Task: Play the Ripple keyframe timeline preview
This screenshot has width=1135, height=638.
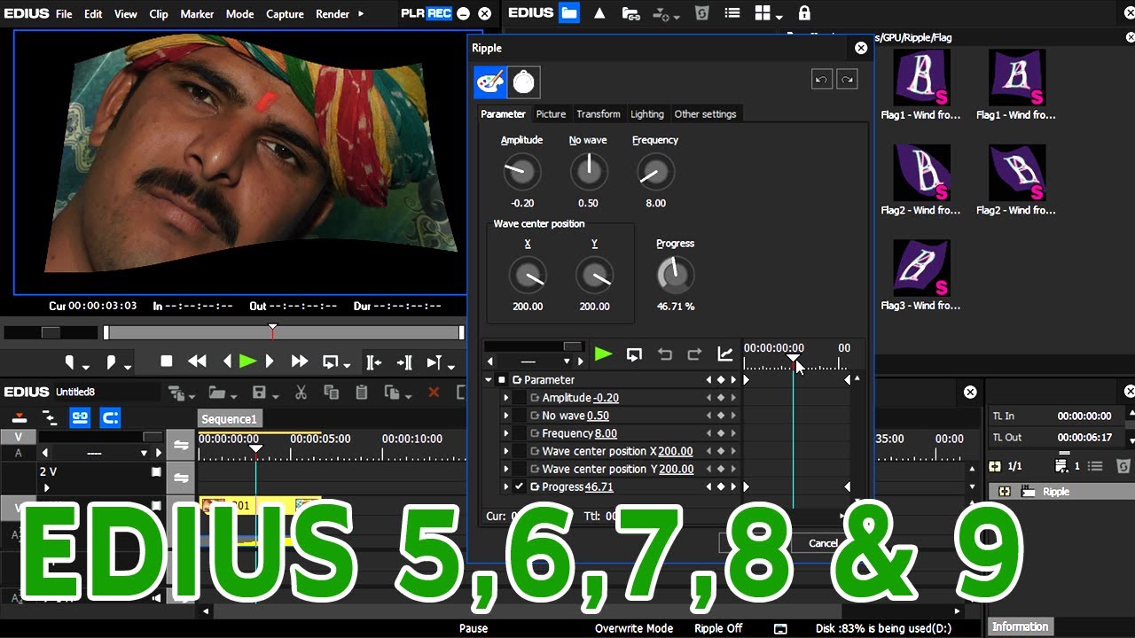Action: click(603, 354)
